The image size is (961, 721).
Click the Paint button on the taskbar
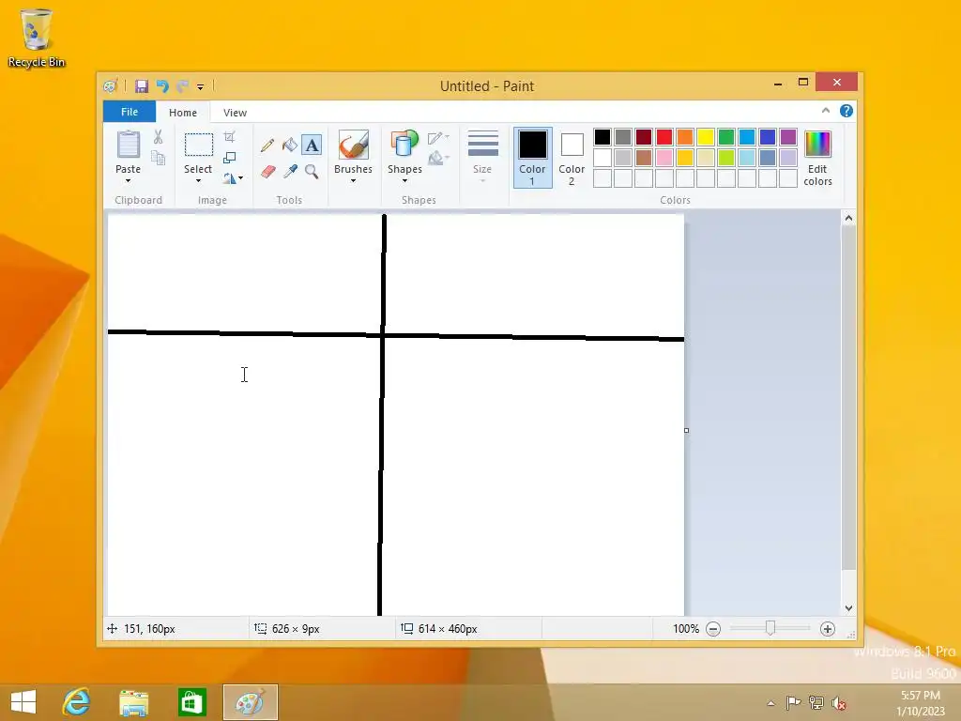[x=250, y=702]
